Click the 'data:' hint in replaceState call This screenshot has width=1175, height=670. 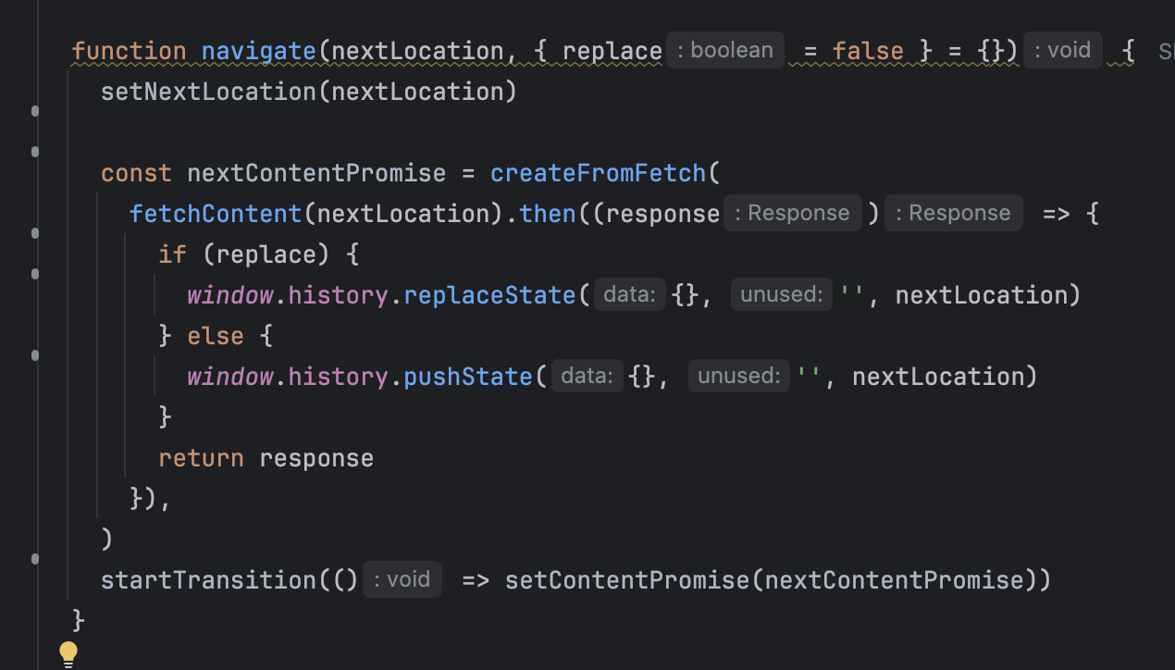click(629, 295)
